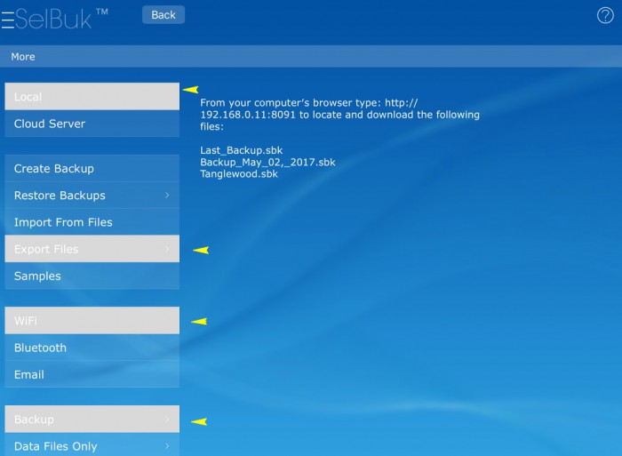Select WiFi as transfer method

[92, 321]
